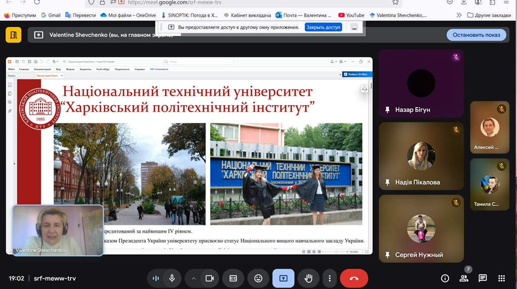Hide the sharing notification bar
The height and width of the screenshot is (289, 517).
[354, 27]
